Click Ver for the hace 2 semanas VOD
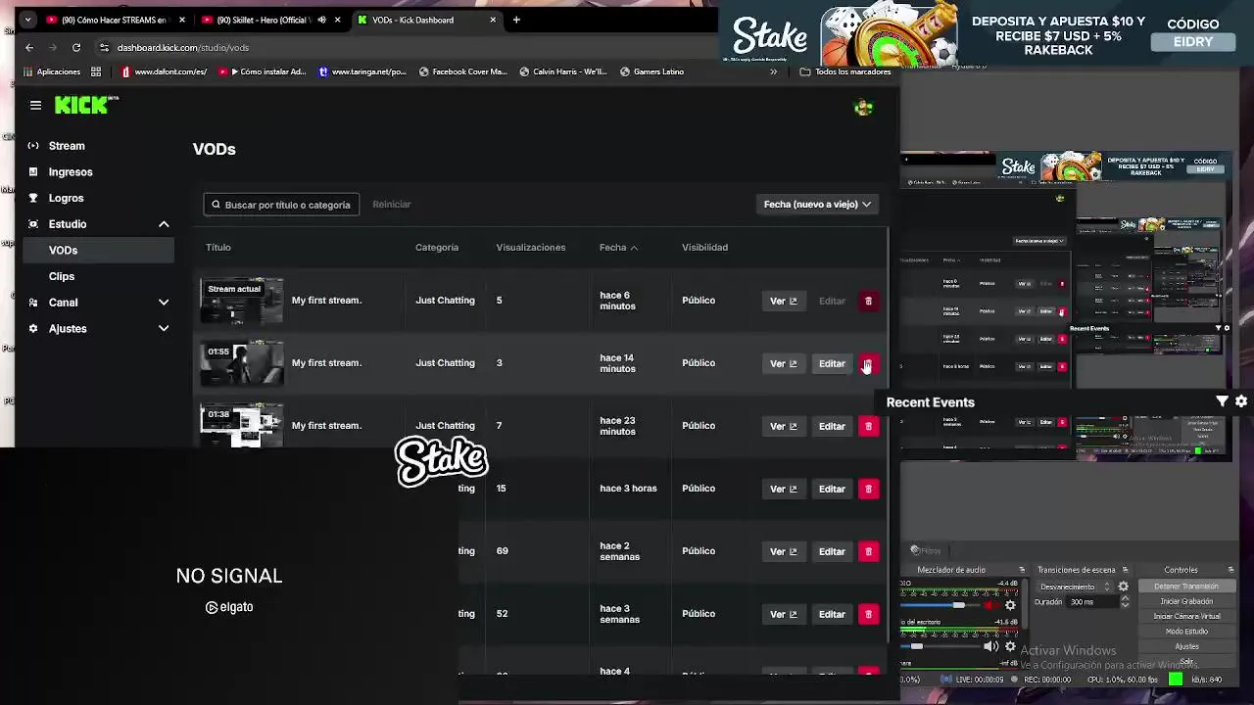This screenshot has height=705, width=1254. [784, 551]
